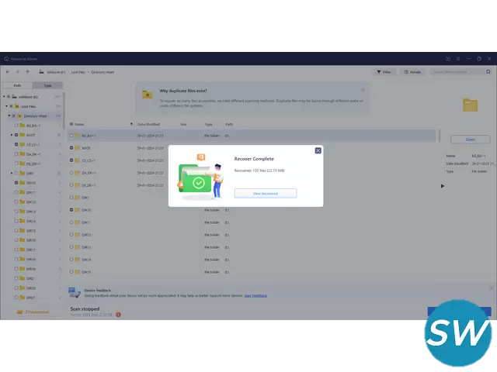Navigate up one folder level
Screen dimensions: 497x372
click(x=29, y=71)
